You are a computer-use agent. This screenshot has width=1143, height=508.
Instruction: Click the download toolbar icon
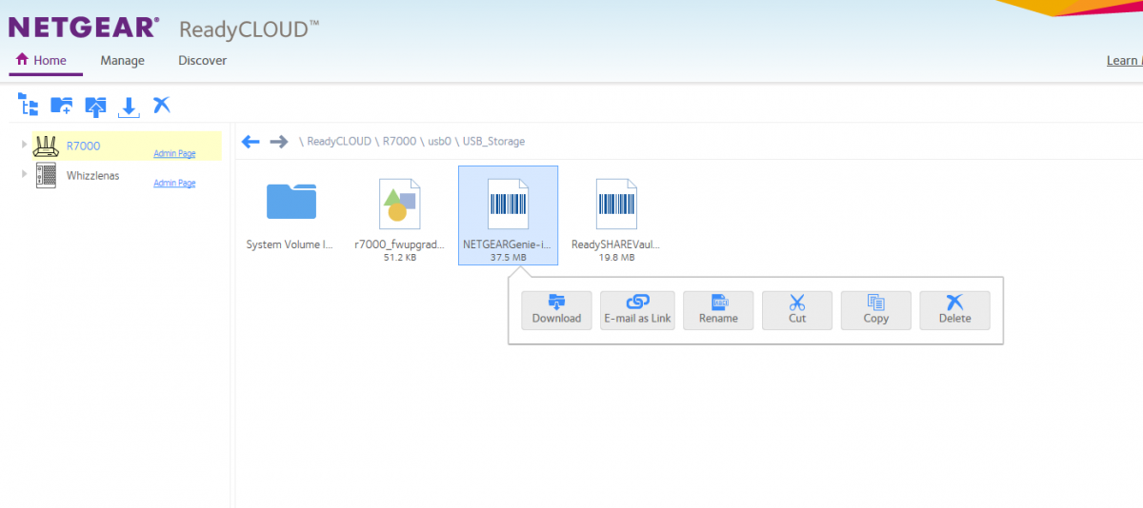click(129, 106)
